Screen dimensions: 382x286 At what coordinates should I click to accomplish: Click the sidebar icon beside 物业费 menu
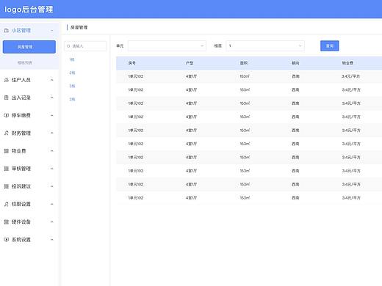[x=7, y=151]
